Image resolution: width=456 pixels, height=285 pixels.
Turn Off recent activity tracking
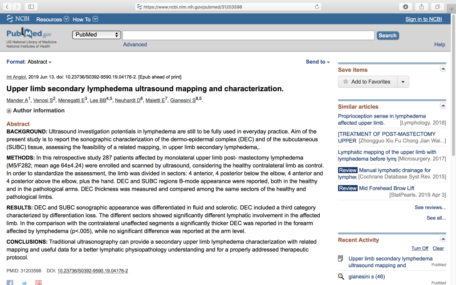[x=419, y=248]
